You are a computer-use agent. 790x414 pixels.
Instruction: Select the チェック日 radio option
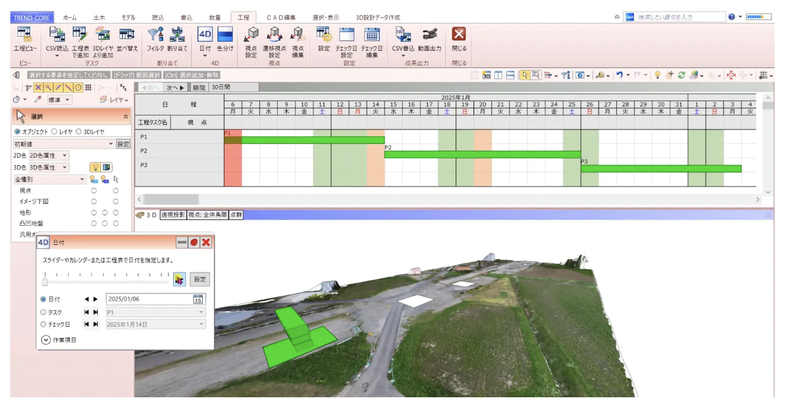[44, 324]
